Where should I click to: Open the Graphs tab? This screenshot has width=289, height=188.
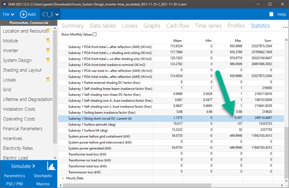pyautogui.click(x=152, y=26)
